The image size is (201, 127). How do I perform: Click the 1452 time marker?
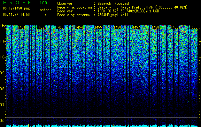point(41,27)
